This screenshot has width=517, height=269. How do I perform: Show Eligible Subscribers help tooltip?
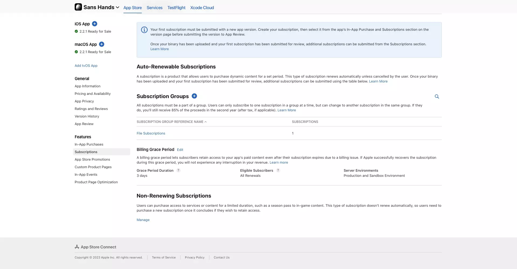click(278, 170)
